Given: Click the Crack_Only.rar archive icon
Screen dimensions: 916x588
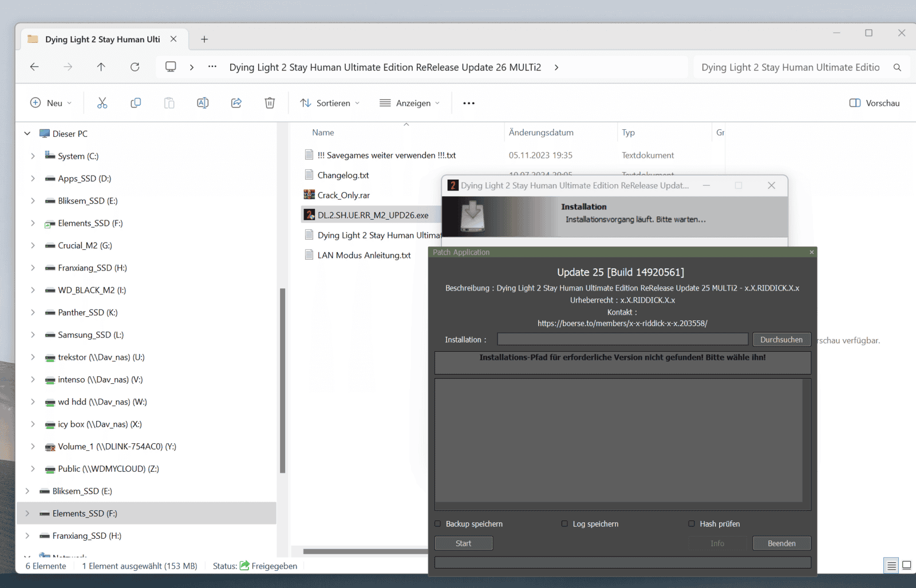Looking at the screenshot, I should [x=309, y=195].
